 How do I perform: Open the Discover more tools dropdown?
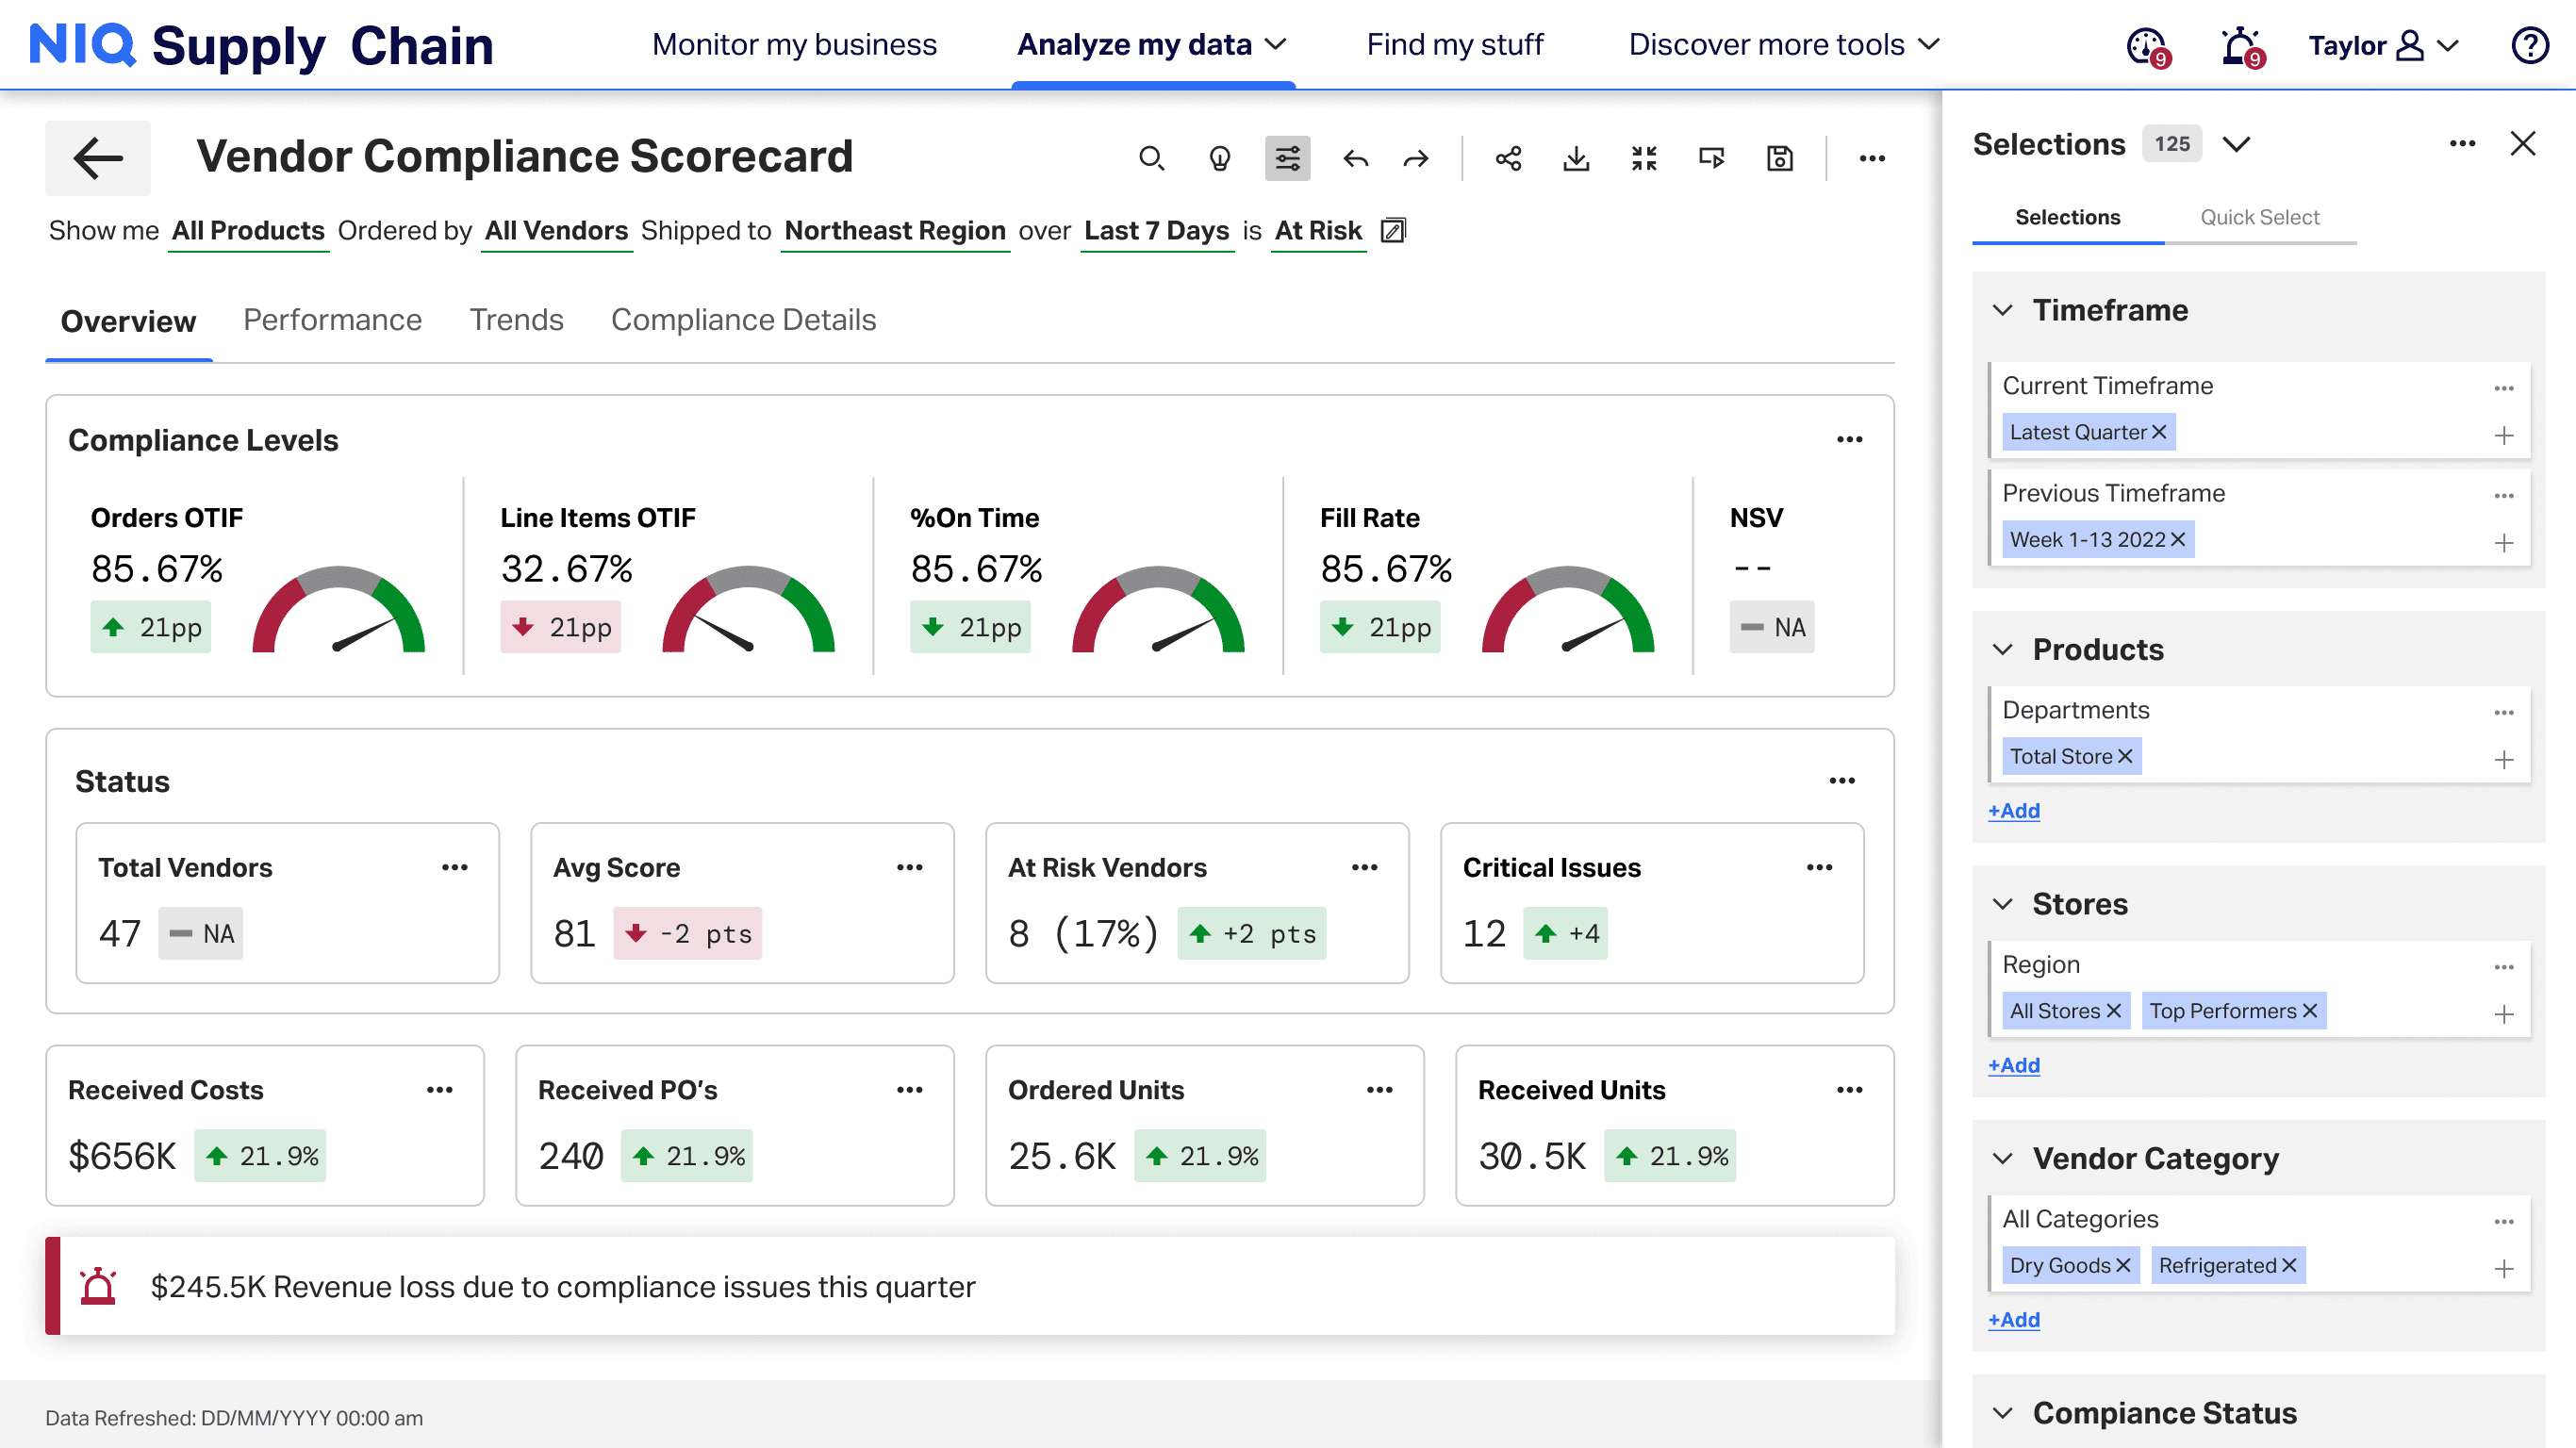tap(1784, 45)
